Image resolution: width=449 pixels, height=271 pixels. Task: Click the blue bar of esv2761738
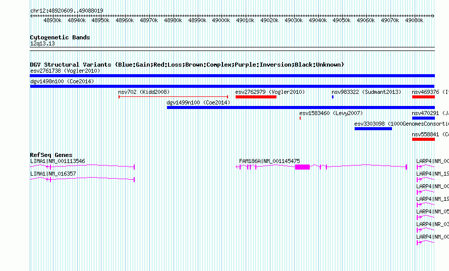232,76
